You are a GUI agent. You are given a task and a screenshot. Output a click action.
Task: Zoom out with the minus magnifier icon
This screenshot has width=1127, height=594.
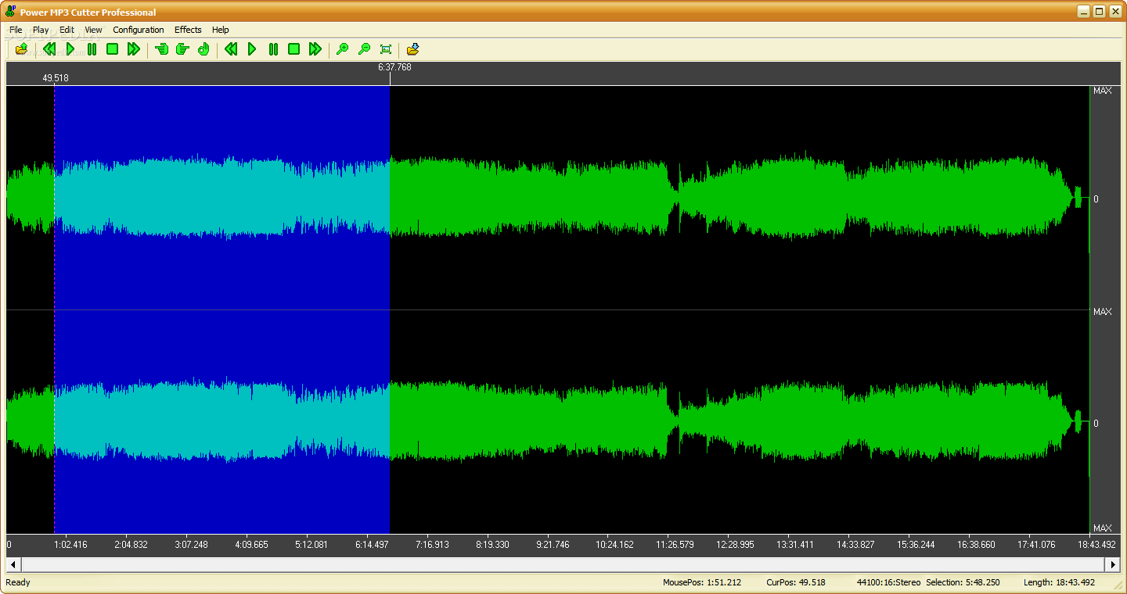pyautogui.click(x=364, y=49)
